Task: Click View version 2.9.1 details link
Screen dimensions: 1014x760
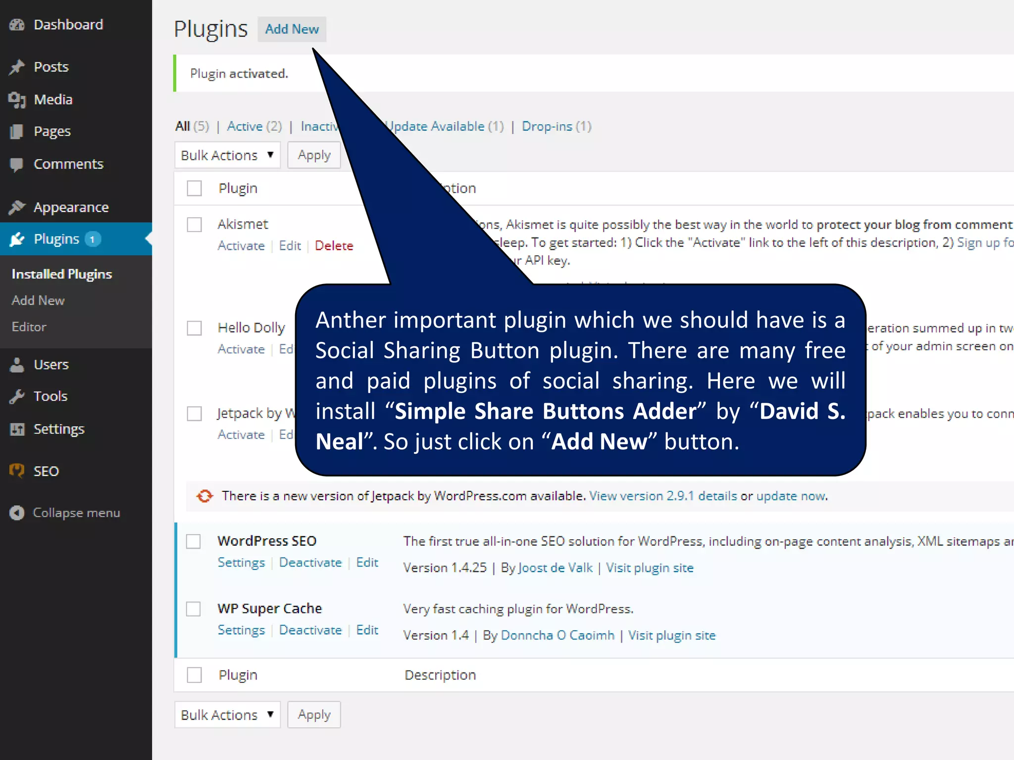Action: [663, 496]
